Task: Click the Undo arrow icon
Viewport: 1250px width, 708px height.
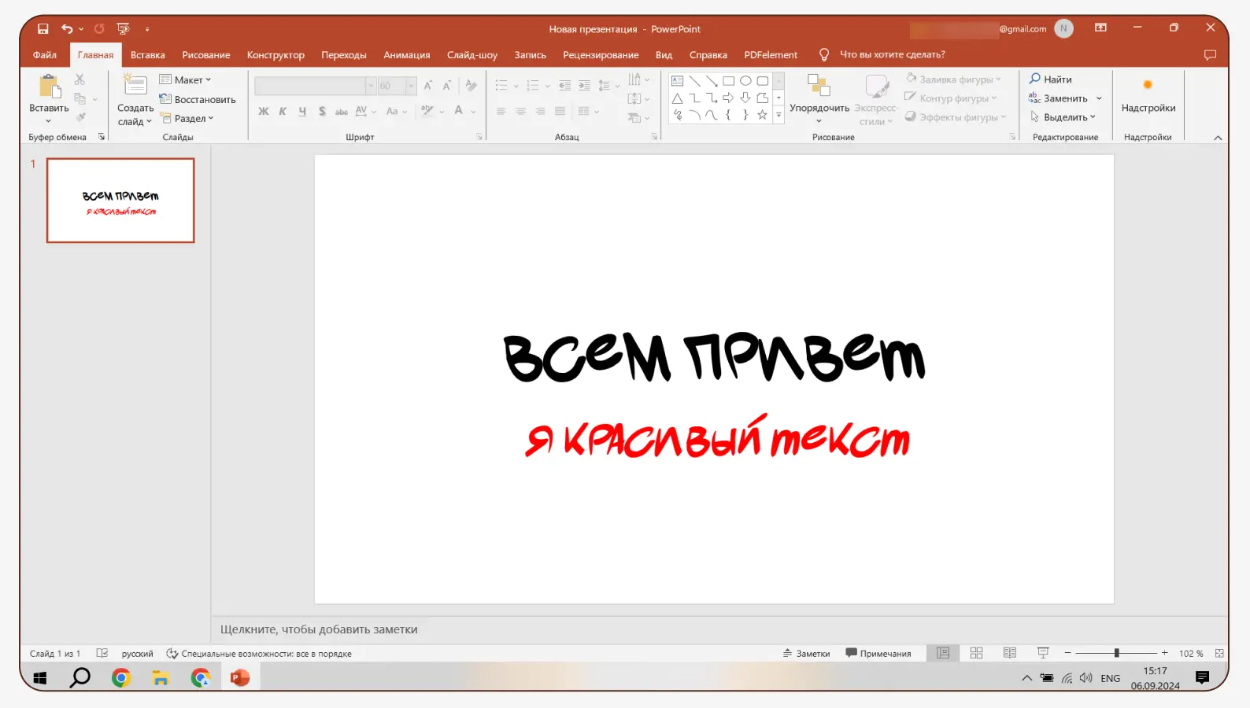Action: (x=67, y=29)
